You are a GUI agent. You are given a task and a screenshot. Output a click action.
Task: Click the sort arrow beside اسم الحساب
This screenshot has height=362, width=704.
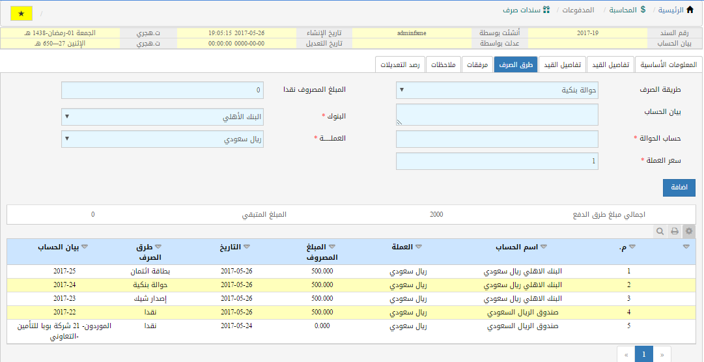click(542, 247)
